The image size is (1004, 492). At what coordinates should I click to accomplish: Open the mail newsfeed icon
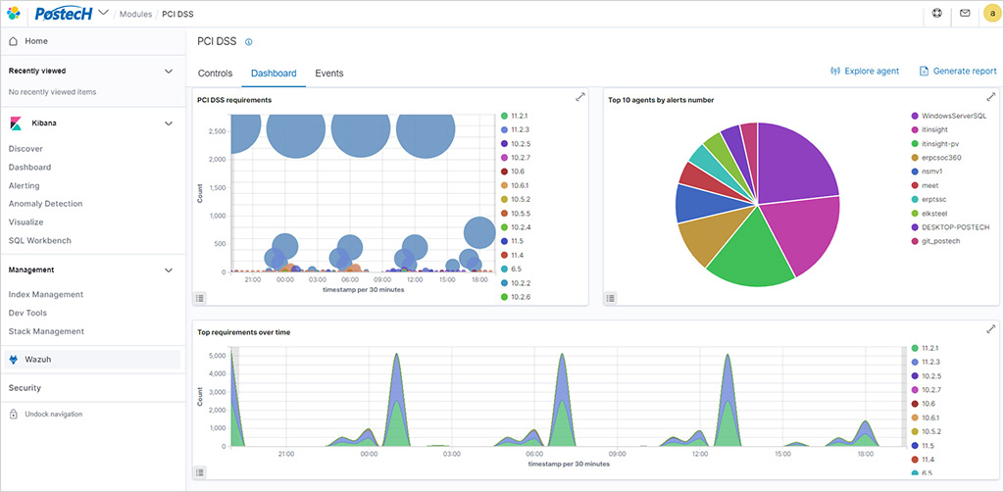[x=965, y=14]
